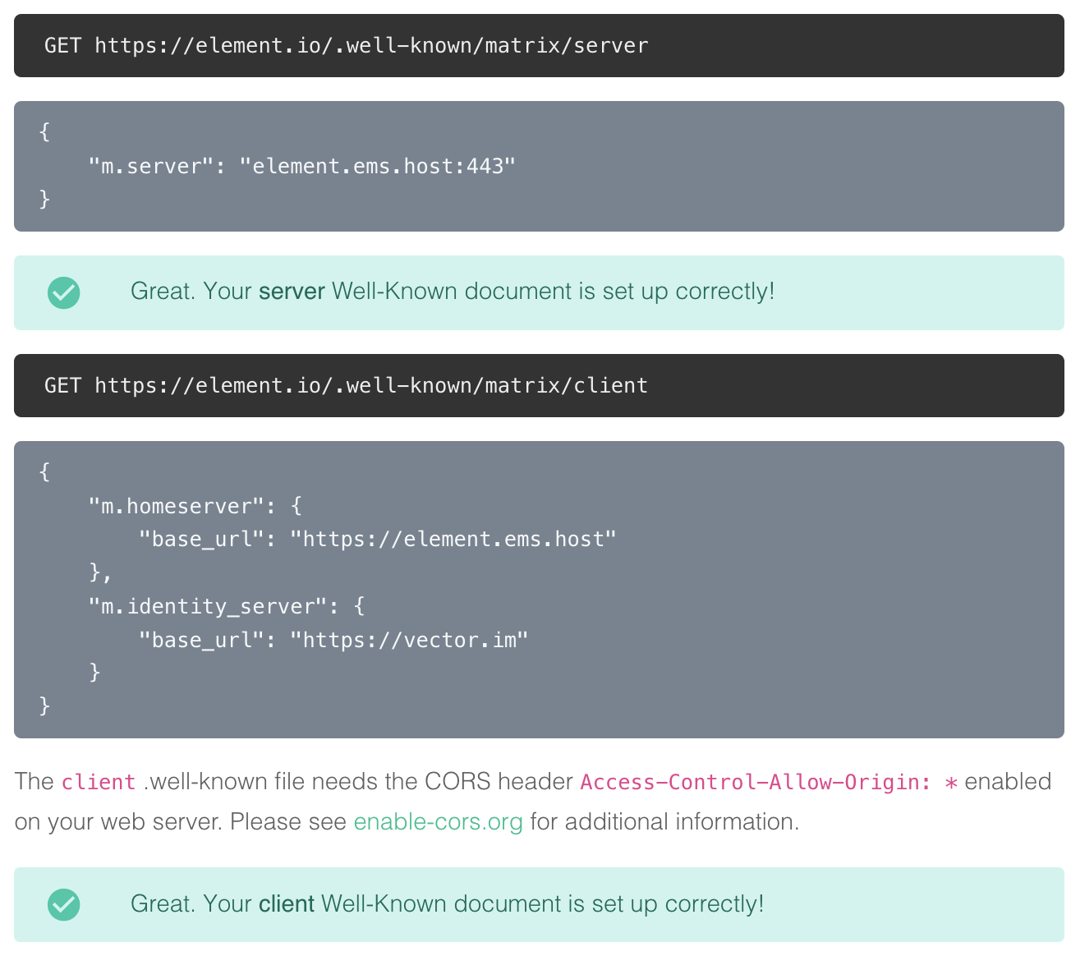Click the bold word "server" in success message

(x=292, y=292)
